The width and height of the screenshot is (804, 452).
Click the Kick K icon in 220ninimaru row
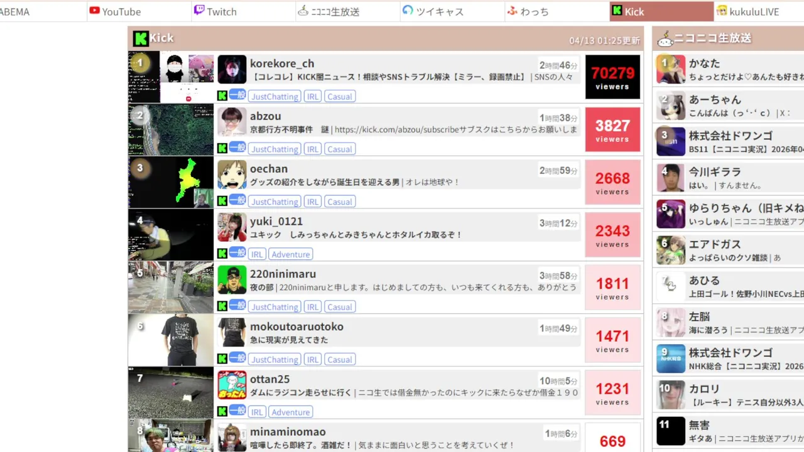222,307
